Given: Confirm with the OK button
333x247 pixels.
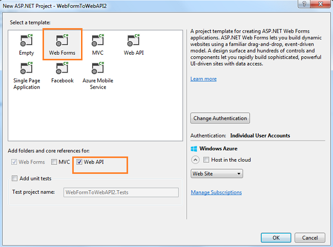Looking at the screenshot, I should coord(276,238).
